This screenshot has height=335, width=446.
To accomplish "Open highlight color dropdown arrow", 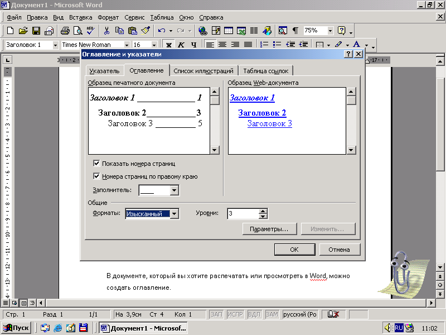I will click(347, 45).
